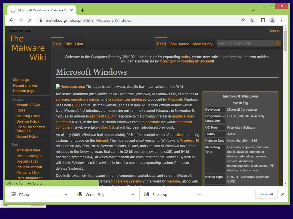This screenshot has height=219, width=293.
Task: Expand the tab search dropdown
Action: pos(253,10)
